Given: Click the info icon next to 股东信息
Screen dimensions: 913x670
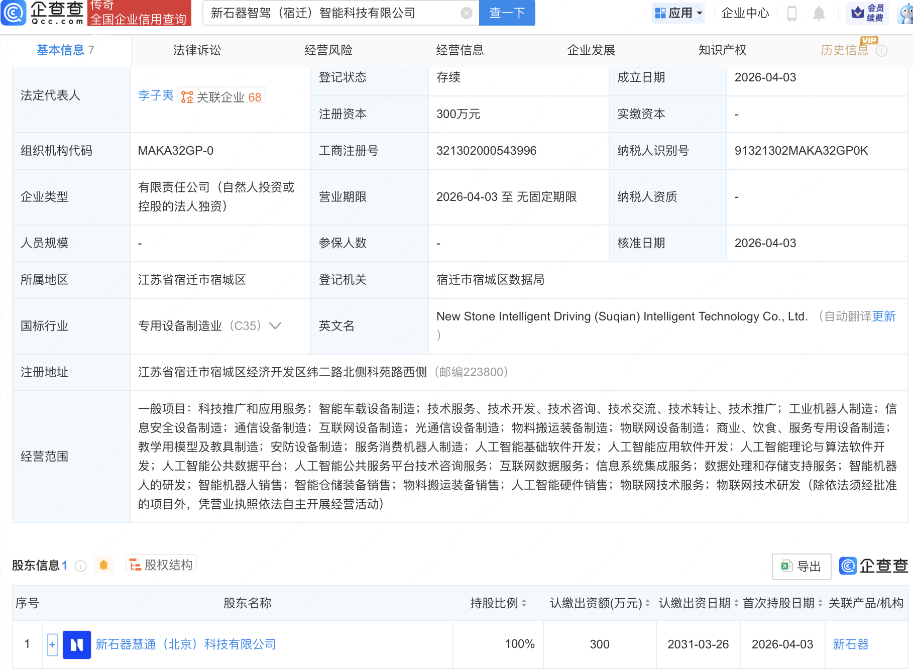Looking at the screenshot, I should 80,566.
